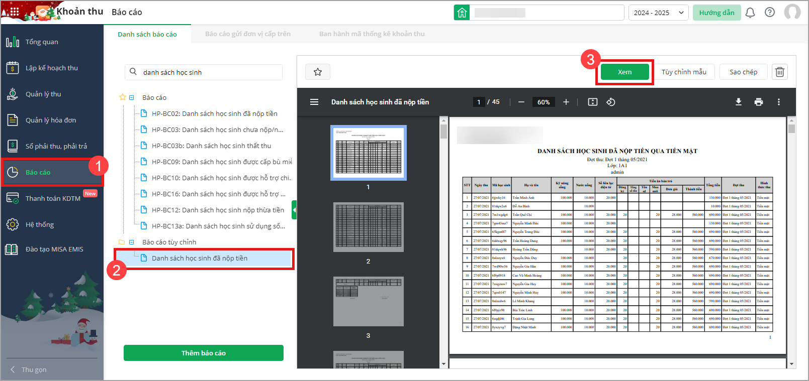Image resolution: width=809 pixels, height=381 pixels.
Task: Mark report as favorite with star button
Action: point(318,72)
